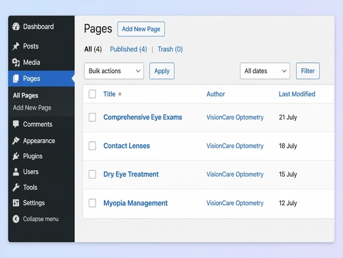
Task: Check the Contact Lenses row checkbox
Action: click(x=92, y=146)
